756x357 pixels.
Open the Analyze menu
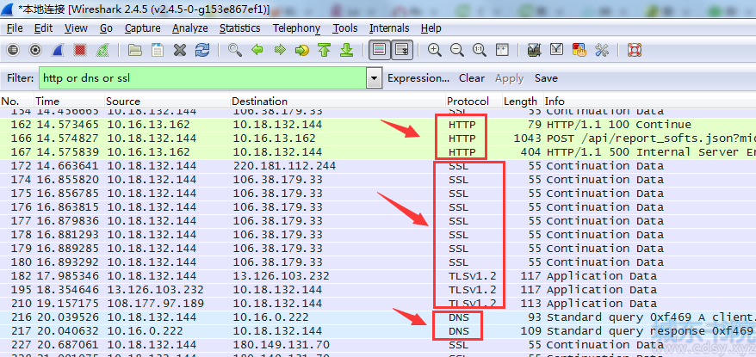click(190, 28)
